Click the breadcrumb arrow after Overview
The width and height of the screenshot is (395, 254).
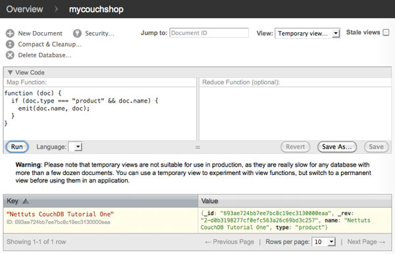point(56,9)
